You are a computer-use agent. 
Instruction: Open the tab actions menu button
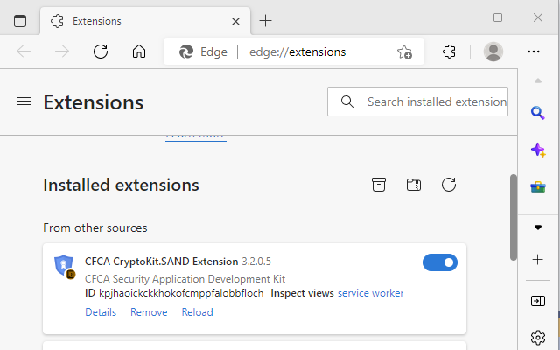20,20
